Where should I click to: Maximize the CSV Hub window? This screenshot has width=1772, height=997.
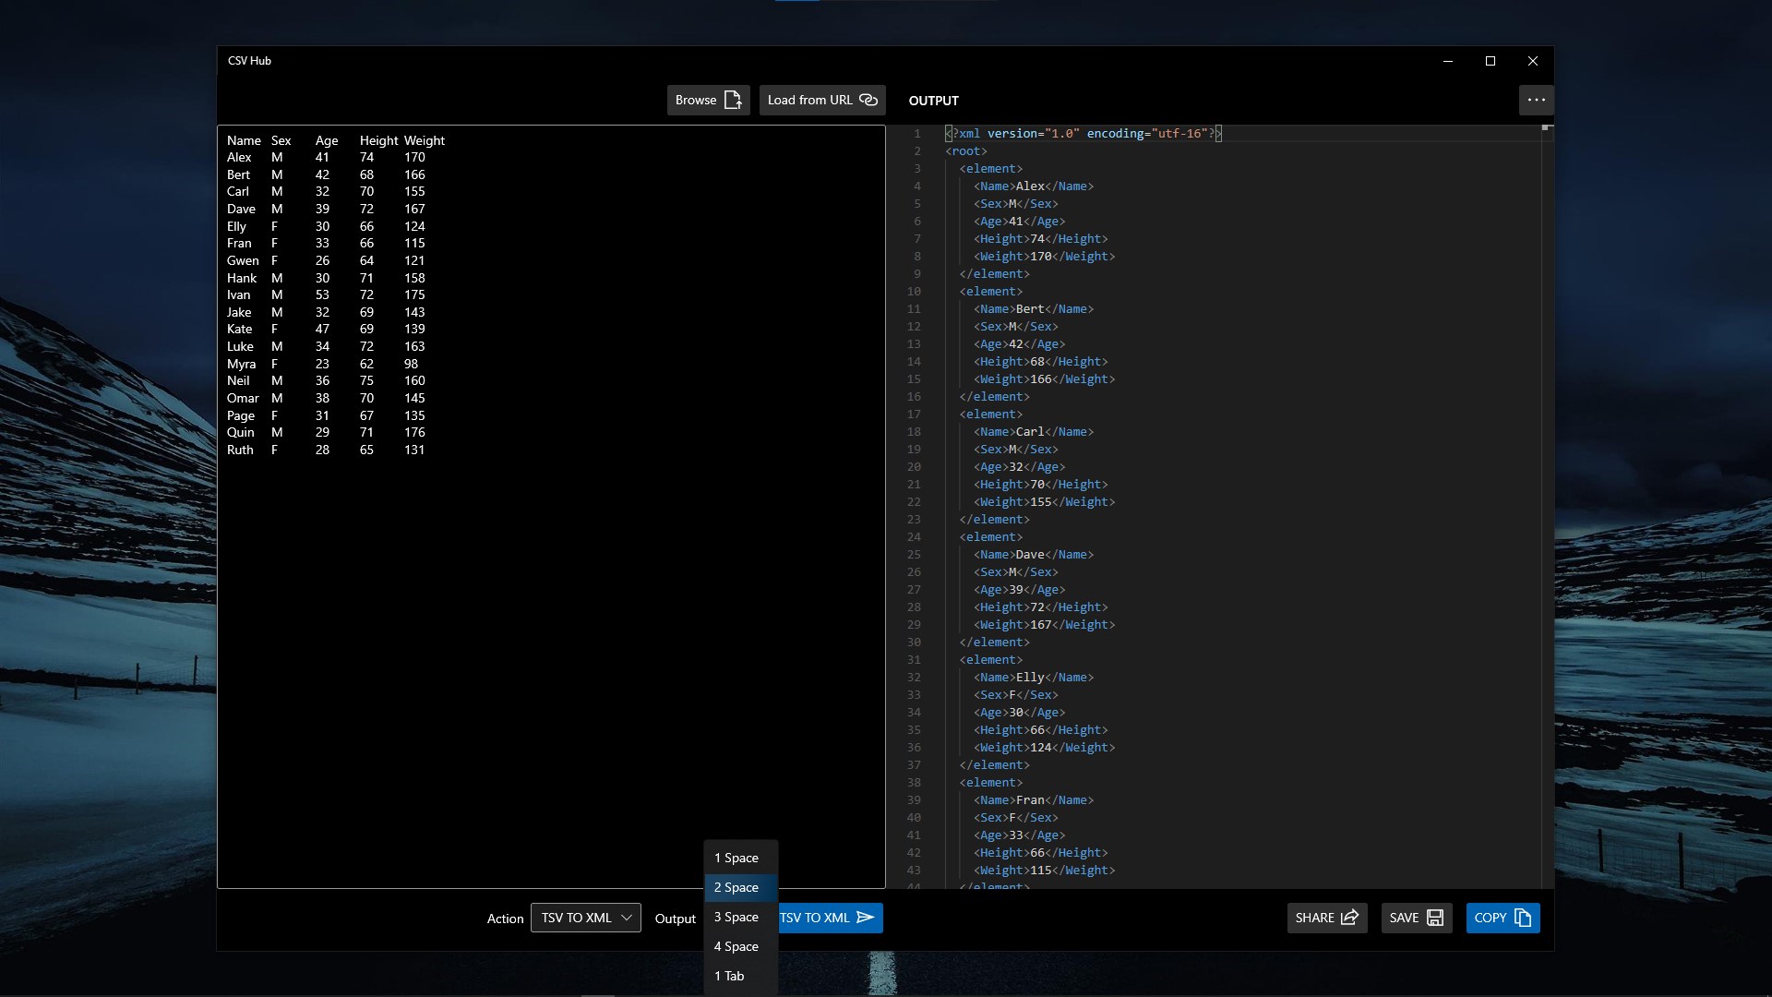1491,61
